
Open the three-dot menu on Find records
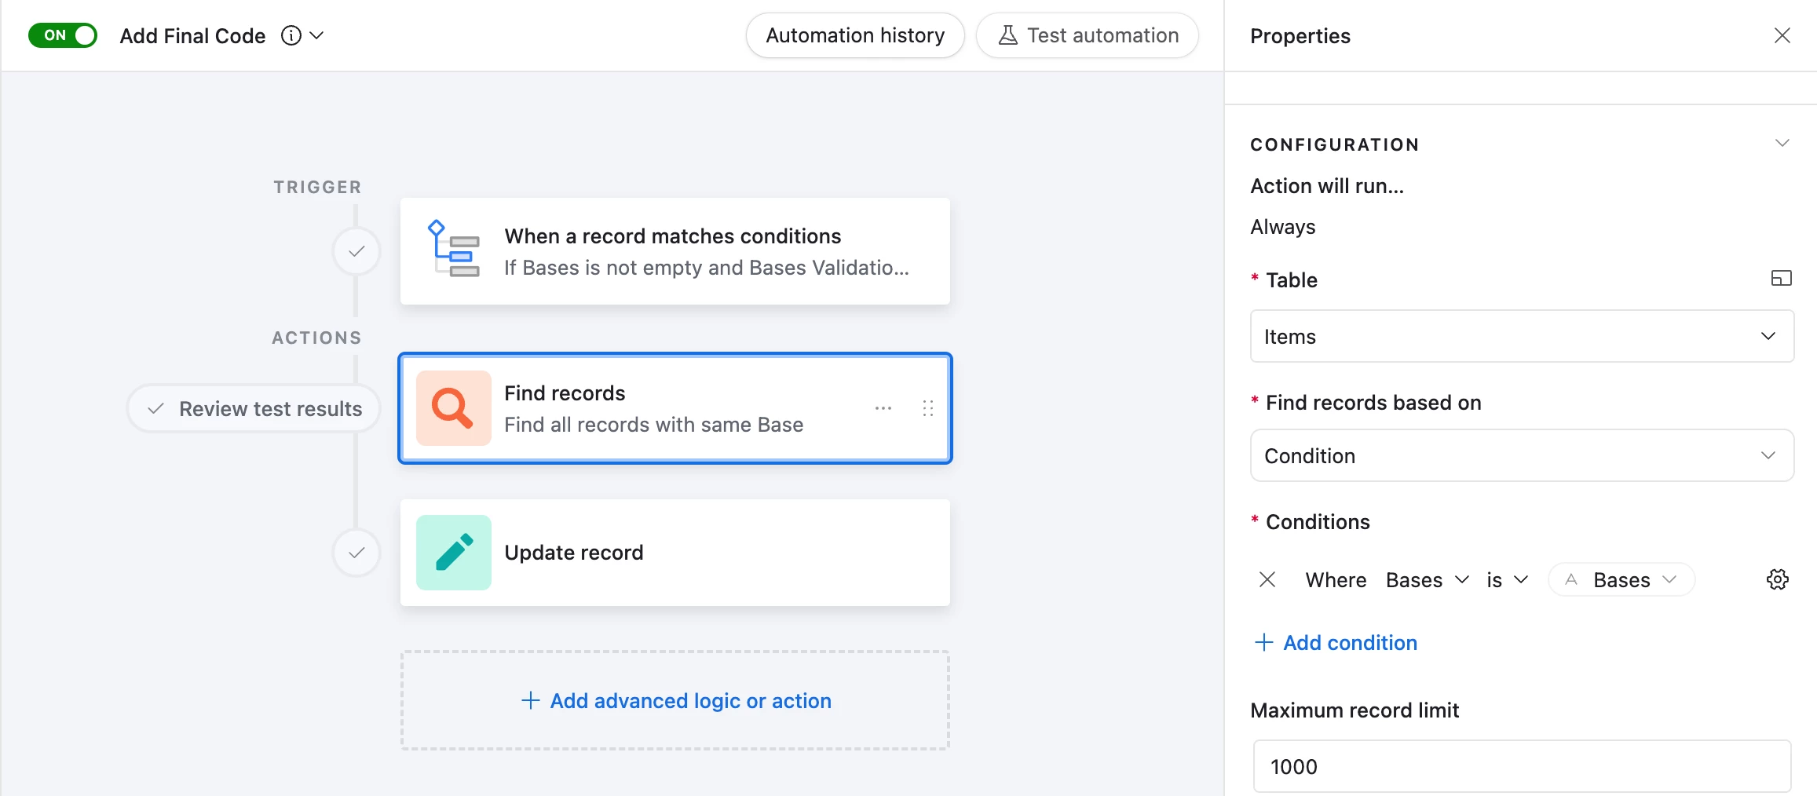[883, 408]
